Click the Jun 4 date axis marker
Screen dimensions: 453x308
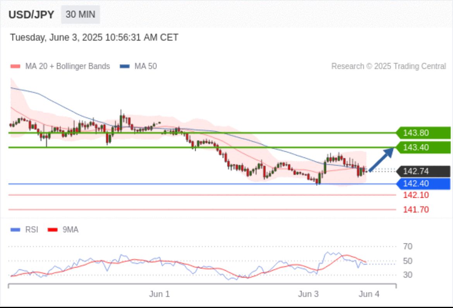tap(369, 294)
